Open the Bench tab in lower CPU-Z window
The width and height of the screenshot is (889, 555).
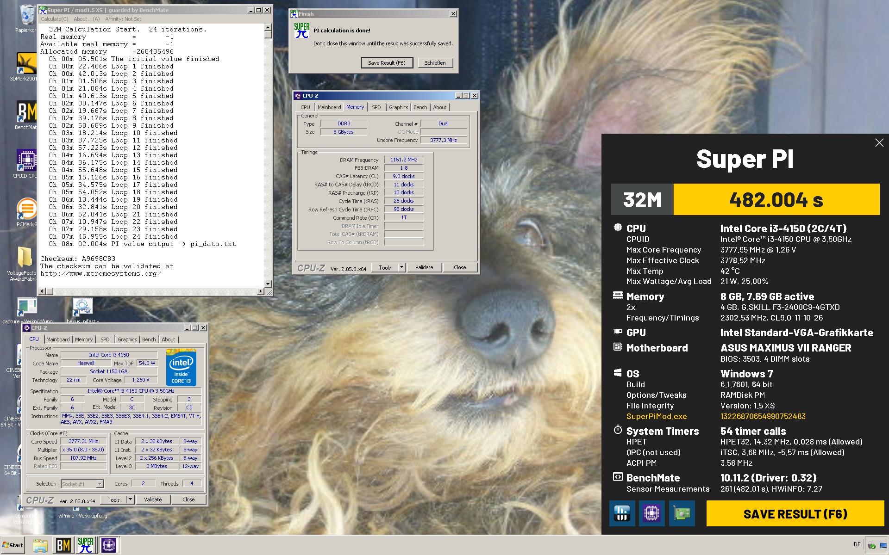point(149,339)
